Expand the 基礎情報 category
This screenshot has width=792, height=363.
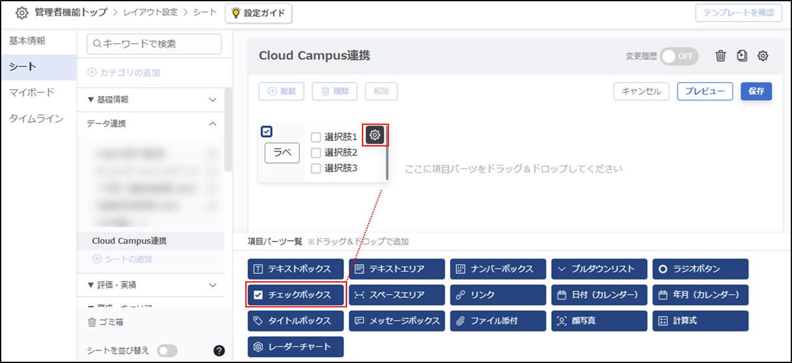pos(152,100)
